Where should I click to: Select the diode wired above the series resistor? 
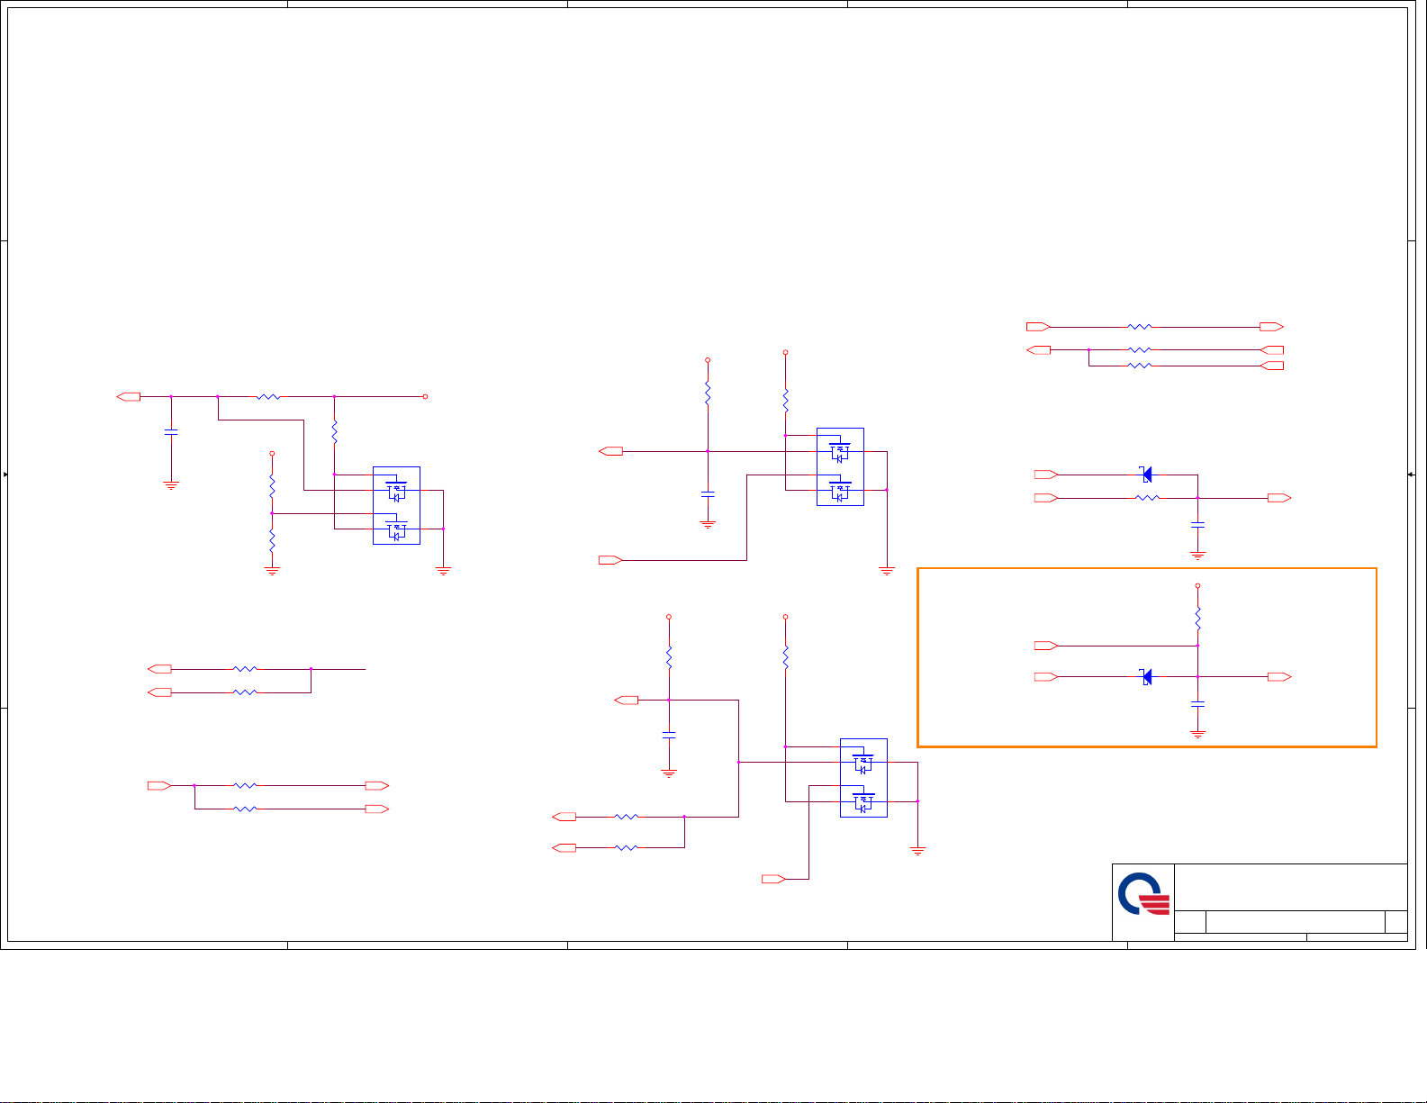point(1146,475)
